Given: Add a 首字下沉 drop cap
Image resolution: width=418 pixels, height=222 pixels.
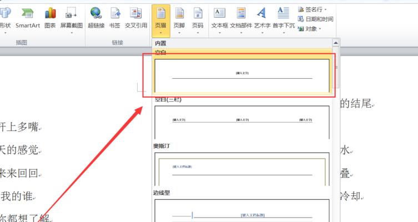Looking at the screenshot, I should click(x=284, y=21).
